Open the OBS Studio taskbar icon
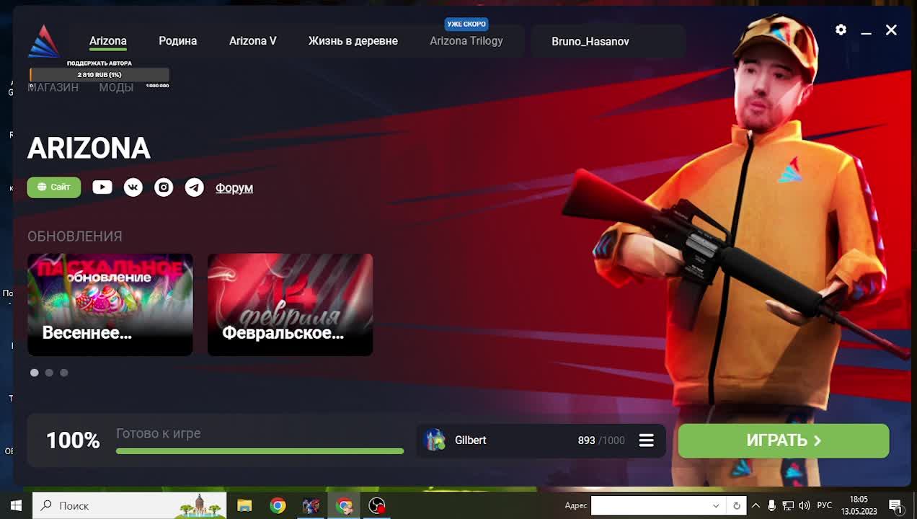Image resolution: width=917 pixels, height=519 pixels. point(377,505)
